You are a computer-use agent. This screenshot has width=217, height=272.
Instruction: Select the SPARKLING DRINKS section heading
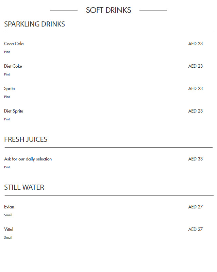coord(34,24)
